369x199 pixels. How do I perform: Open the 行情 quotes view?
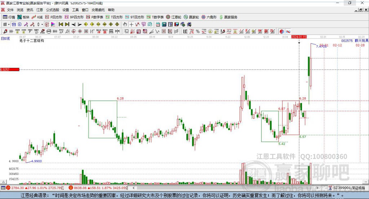point(9,17)
